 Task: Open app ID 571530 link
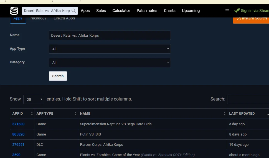pos(18,124)
